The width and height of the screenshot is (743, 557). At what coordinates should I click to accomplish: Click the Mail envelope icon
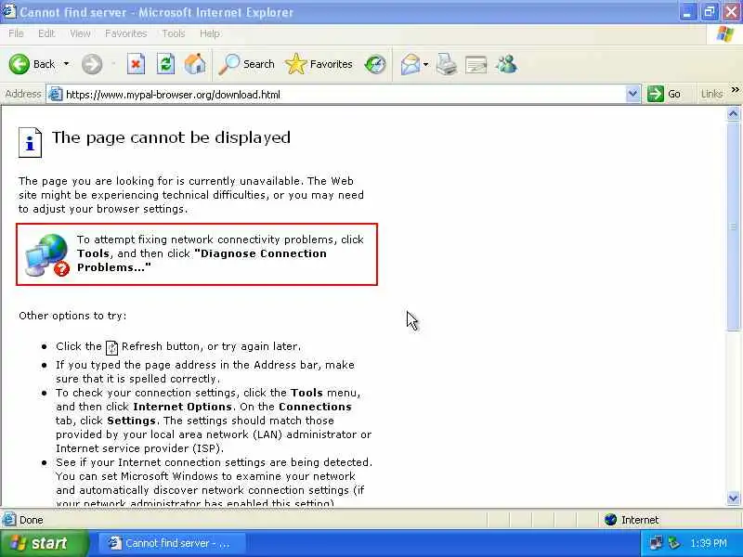[x=411, y=64]
